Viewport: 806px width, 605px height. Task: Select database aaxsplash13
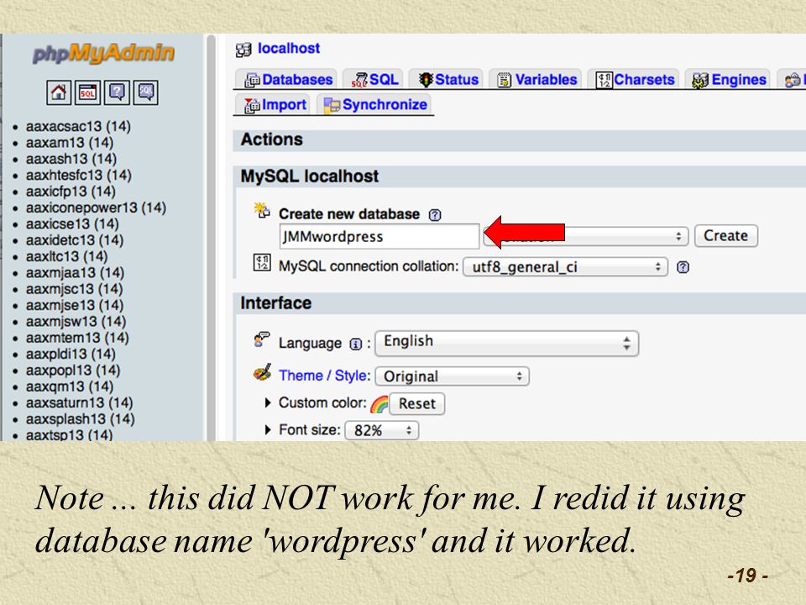point(81,419)
